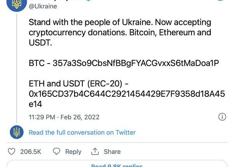233x167 pixels.
Task: Click the share upload arrow icon
Action: coord(95,152)
